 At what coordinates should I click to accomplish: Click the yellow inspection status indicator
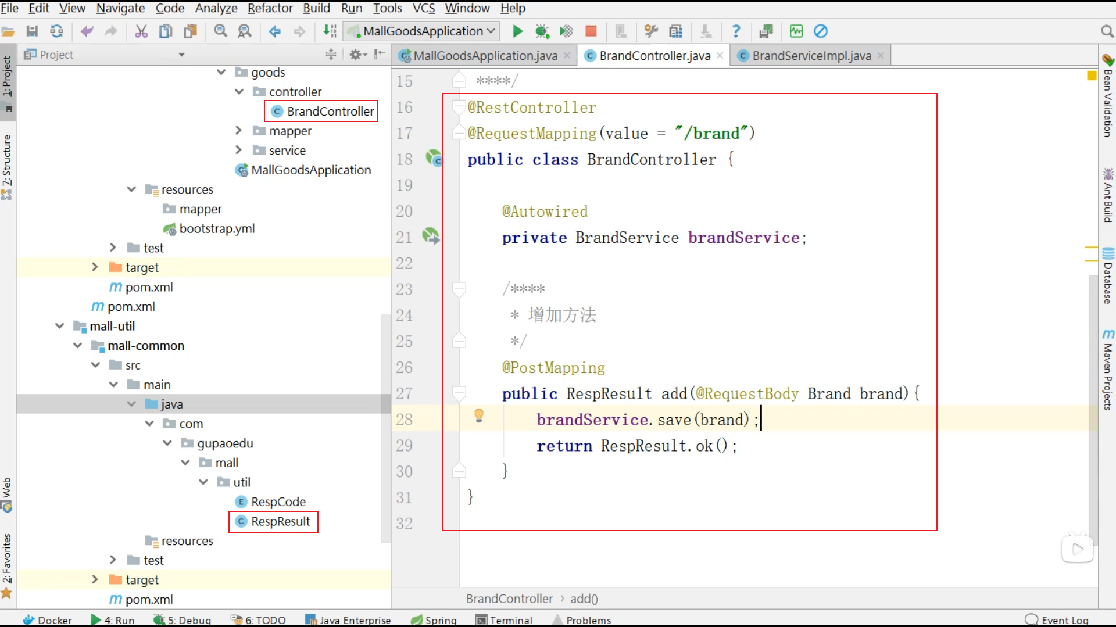tap(1092, 76)
